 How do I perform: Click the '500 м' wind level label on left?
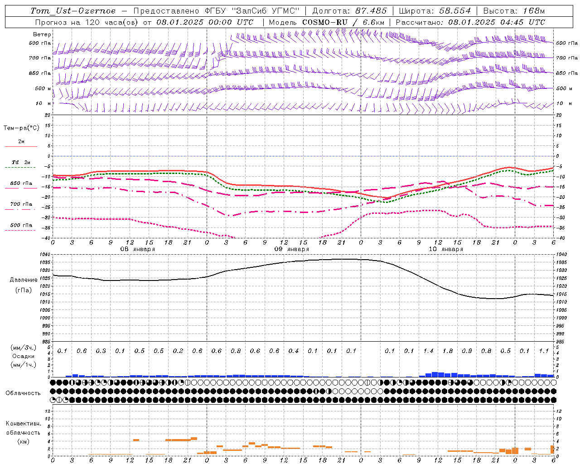[x=43, y=89]
